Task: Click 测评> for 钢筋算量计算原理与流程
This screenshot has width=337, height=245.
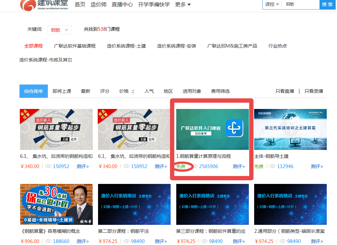Action: coord(239,166)
